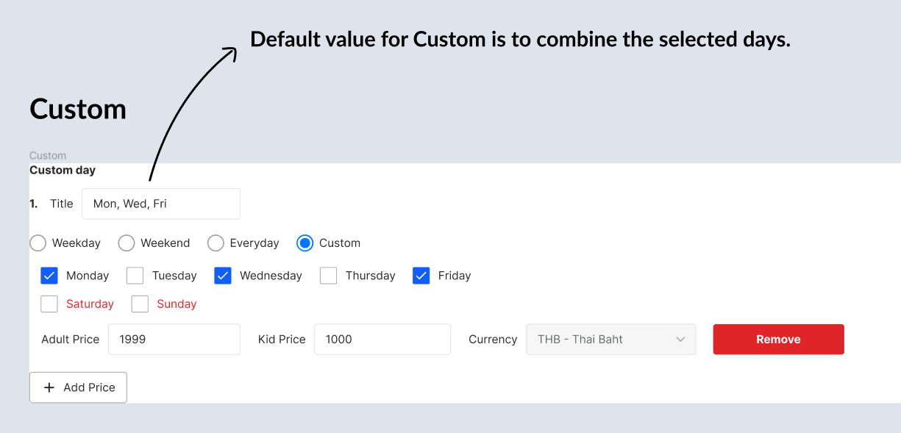901x433 pixels.
Task: Expand currency list via chevron arrow
Action: tap(680, 339)
